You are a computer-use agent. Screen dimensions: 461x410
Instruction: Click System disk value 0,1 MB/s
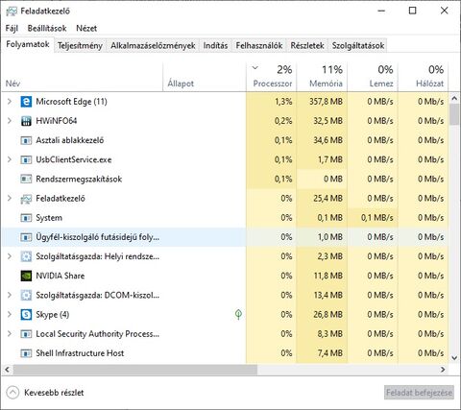[377, 218]
